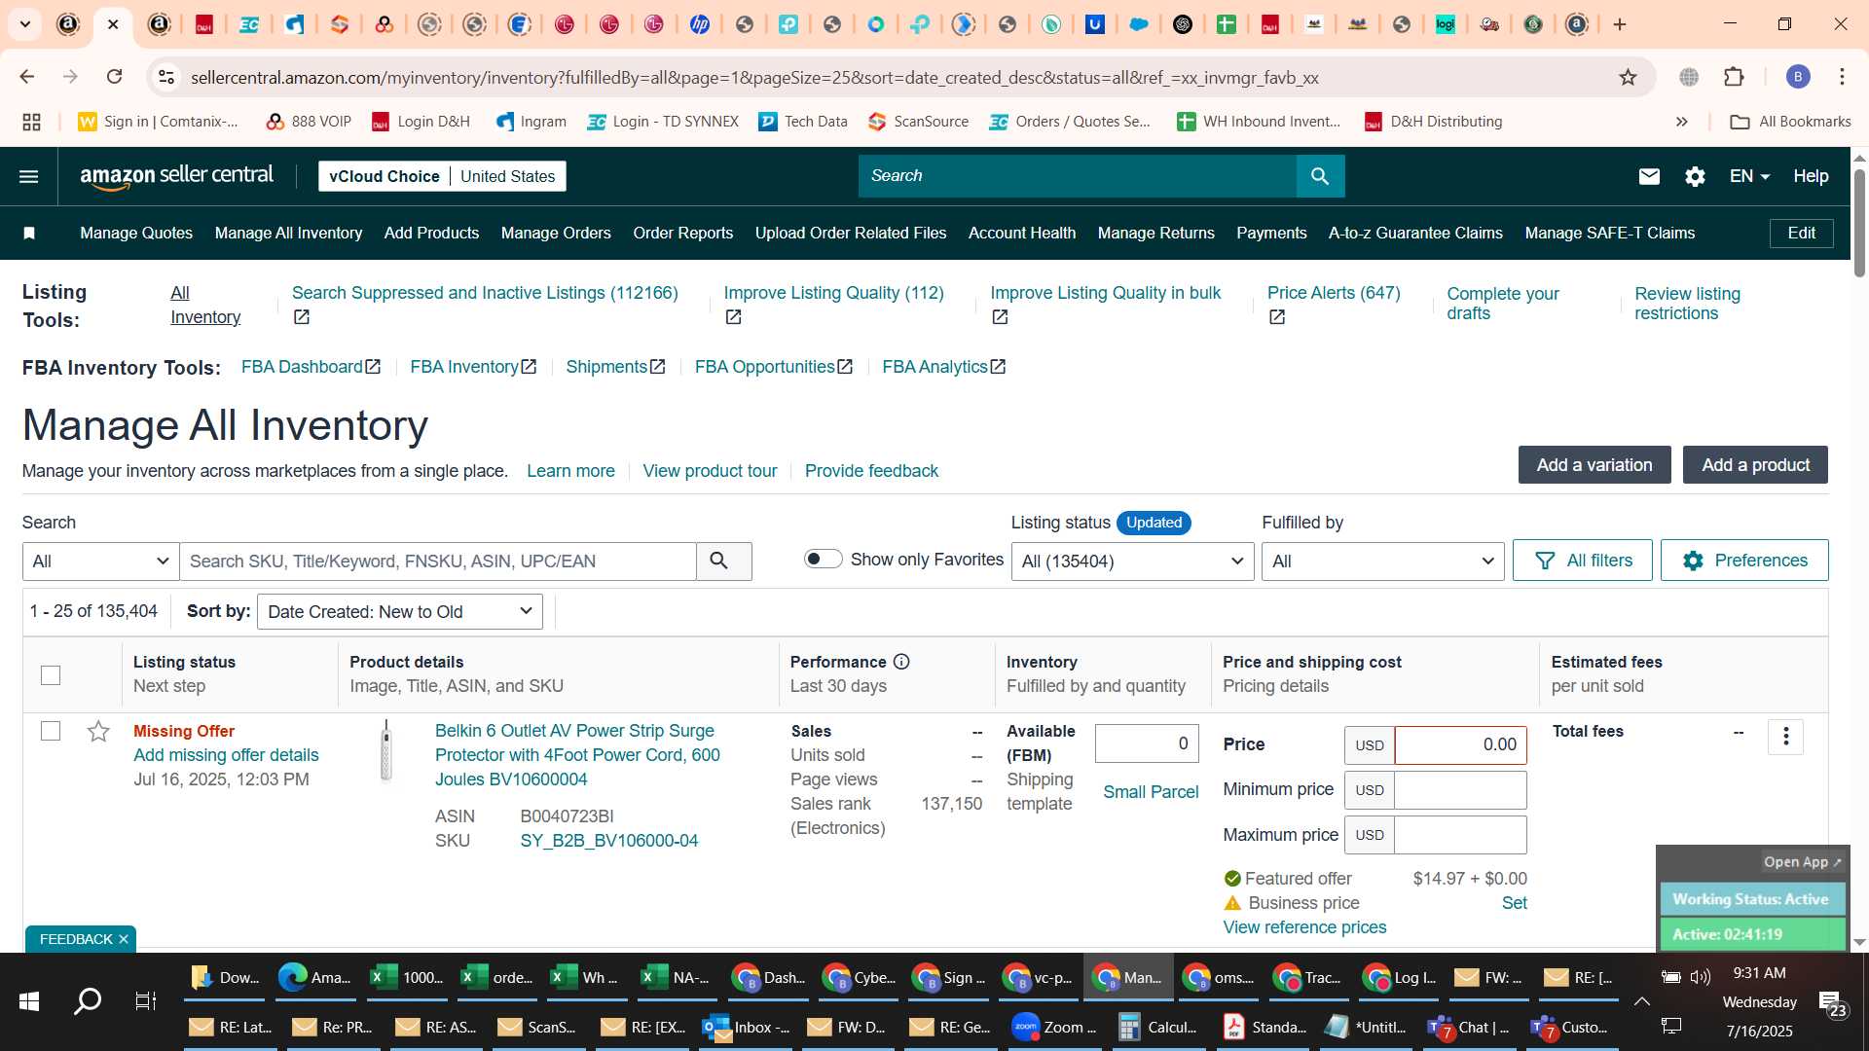Screen dimensions: 1869x1051
Task: Open Calculator from the taskbar
Action: tap(1157, 1028)
